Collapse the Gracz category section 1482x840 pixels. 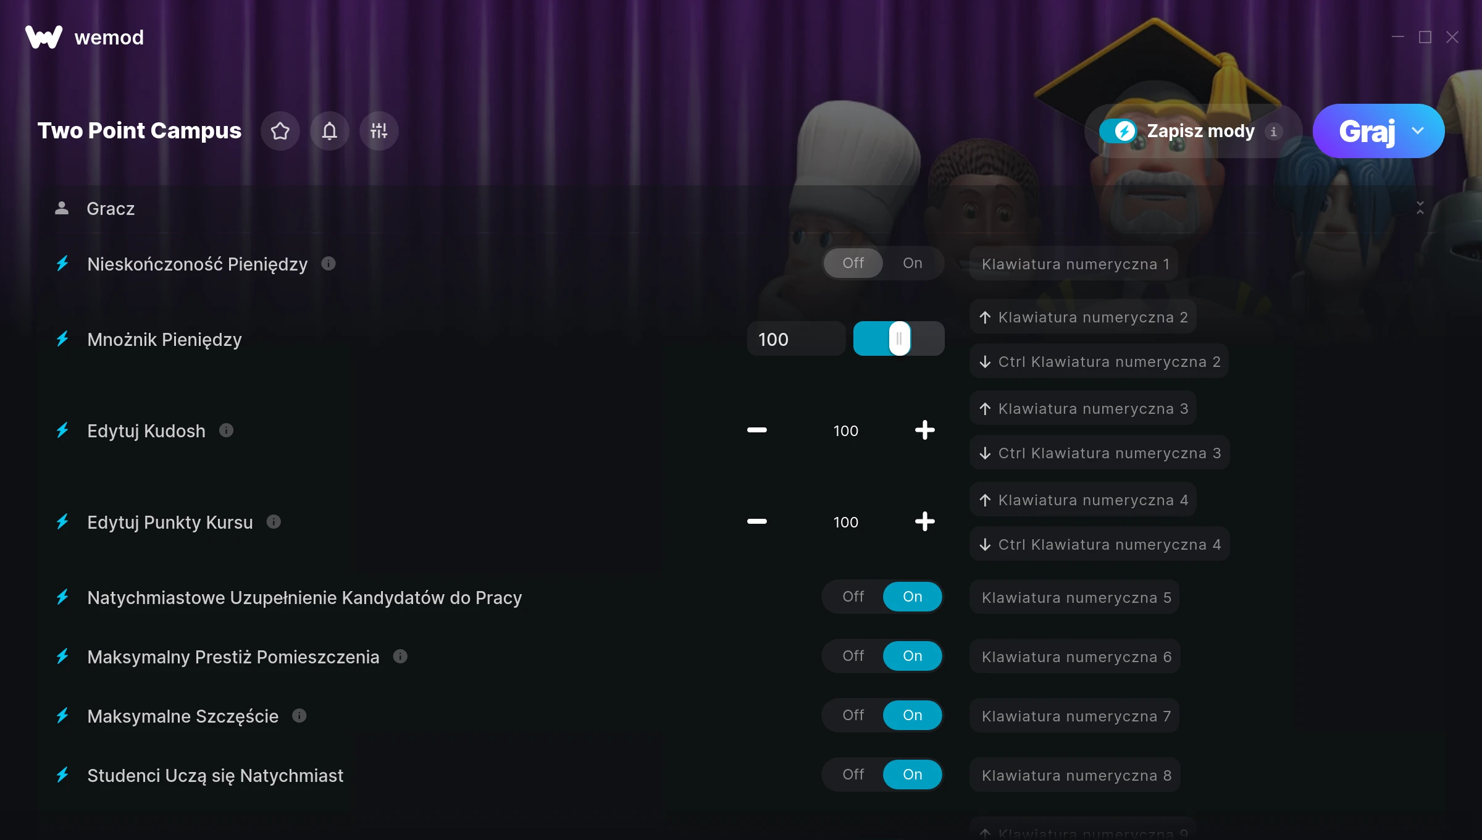click(1420, 208)
